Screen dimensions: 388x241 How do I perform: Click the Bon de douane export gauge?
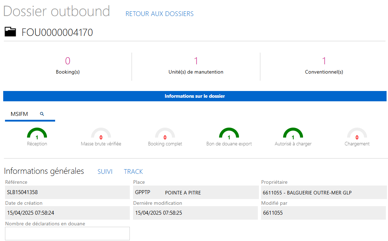click(x=229, y=134)
